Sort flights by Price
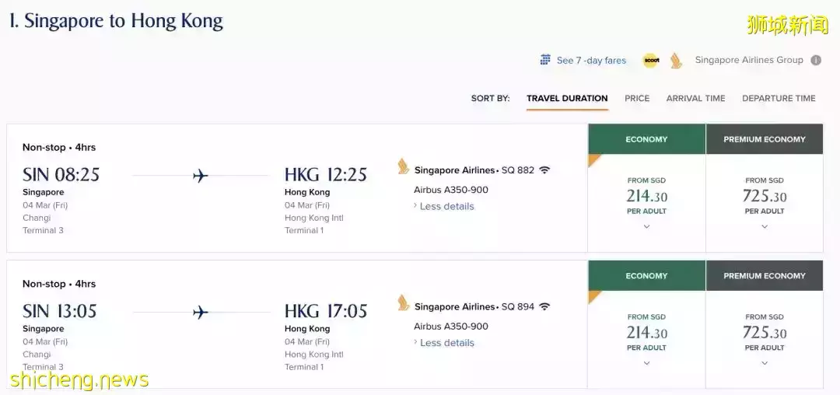 click(x=637, y=99)
